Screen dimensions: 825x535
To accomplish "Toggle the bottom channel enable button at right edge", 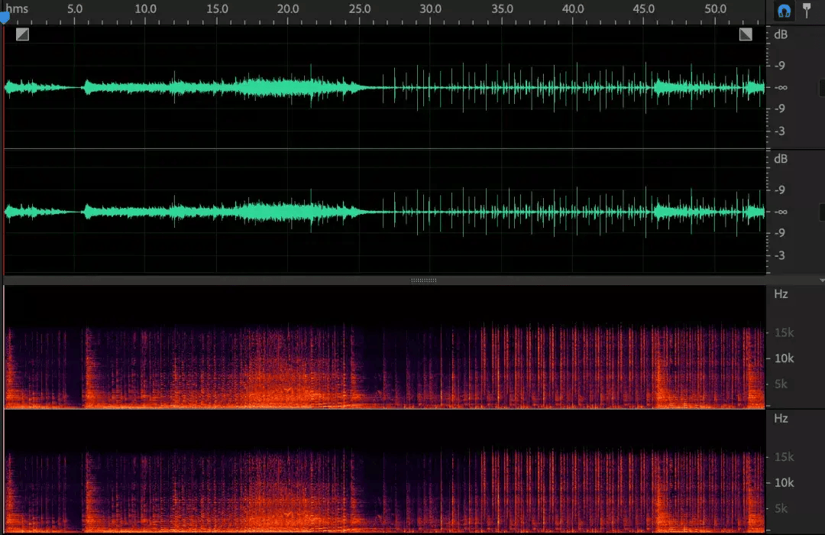I will tap(822, 212).
